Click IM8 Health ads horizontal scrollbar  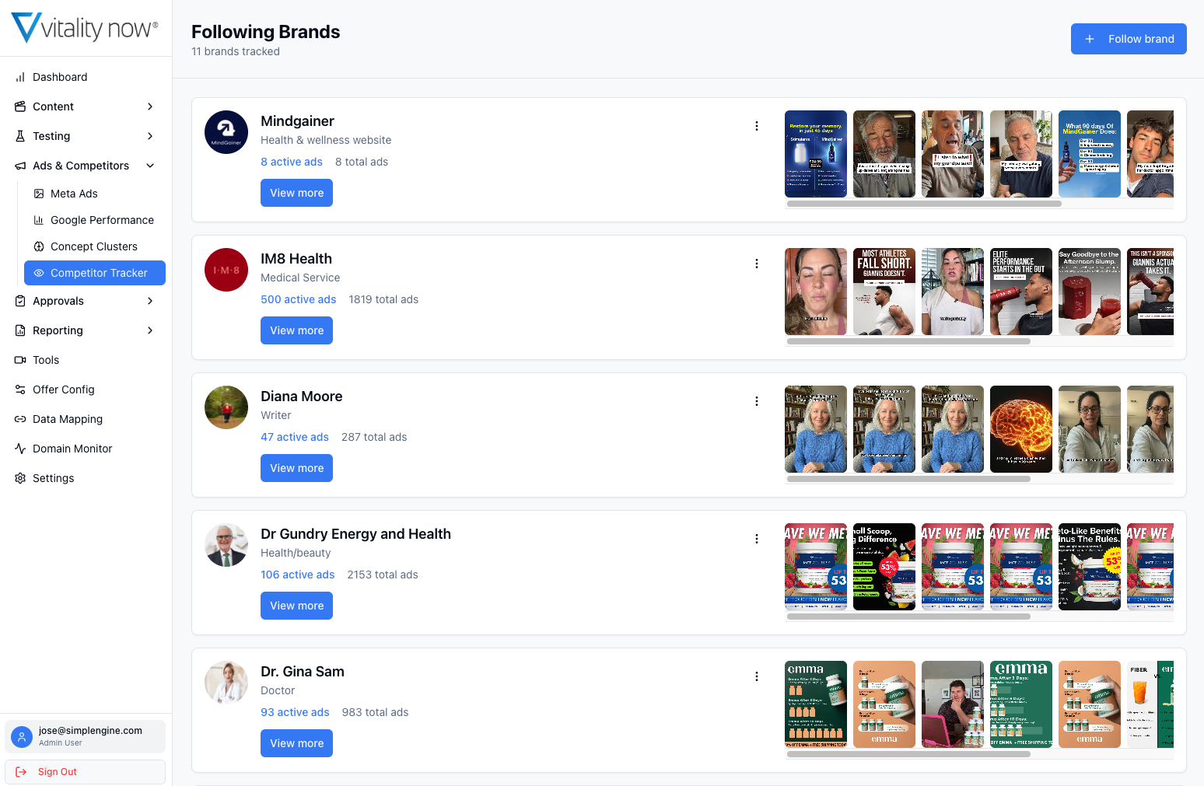[908, 341]
